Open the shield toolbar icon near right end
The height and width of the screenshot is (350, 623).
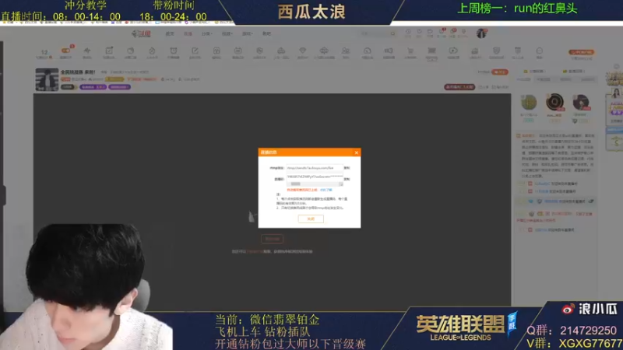point(496,51)
